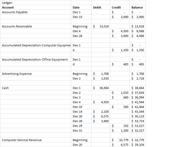Select the 'Advertising Expense' account cell
The image size is (194, 147).
[x=35, y=74]
